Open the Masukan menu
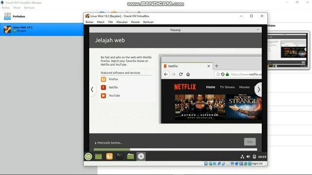The width and height of the screenshot is (312, 175). click(x=122, y=22)
